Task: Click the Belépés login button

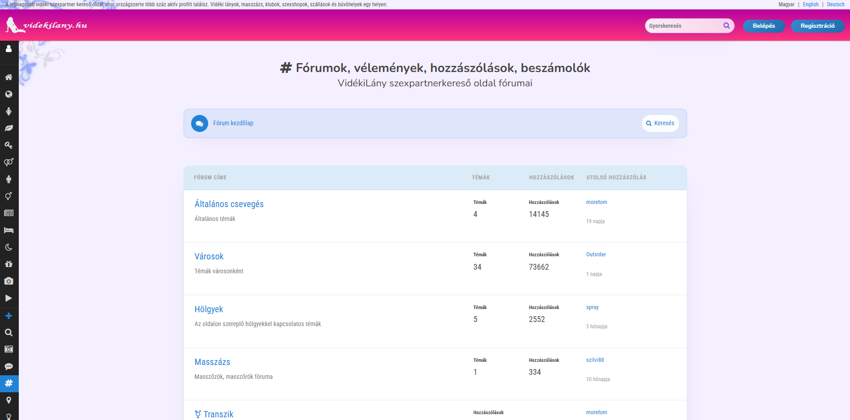Action: [x=764, y=26]
